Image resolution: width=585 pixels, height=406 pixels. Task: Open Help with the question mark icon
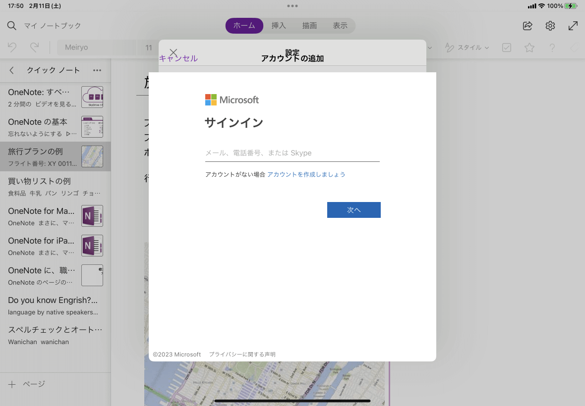pos(552,48)
